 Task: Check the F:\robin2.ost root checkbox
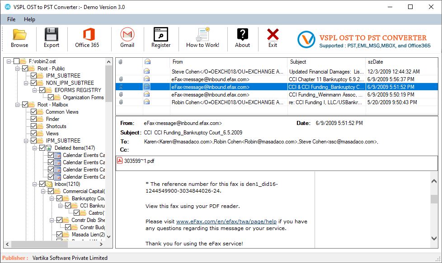click(16, 61)
